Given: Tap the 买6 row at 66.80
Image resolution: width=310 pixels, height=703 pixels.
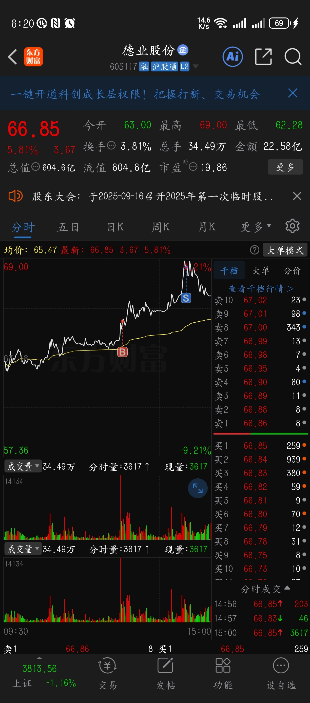Looking at the screenshot, I should 261,514.
